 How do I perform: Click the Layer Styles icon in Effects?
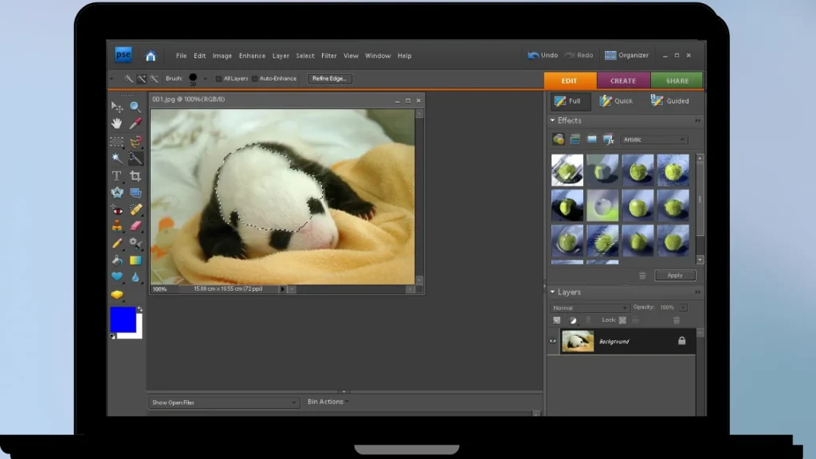tap(575, 139)
